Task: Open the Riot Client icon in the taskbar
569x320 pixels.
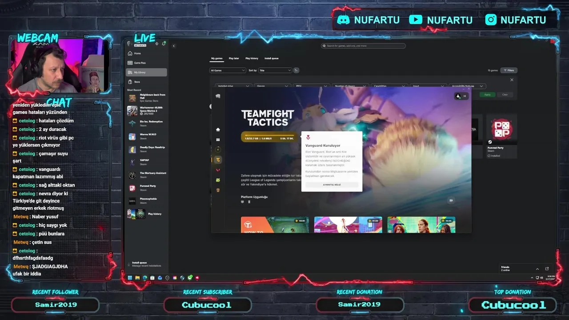Action: tap(197, 278)
